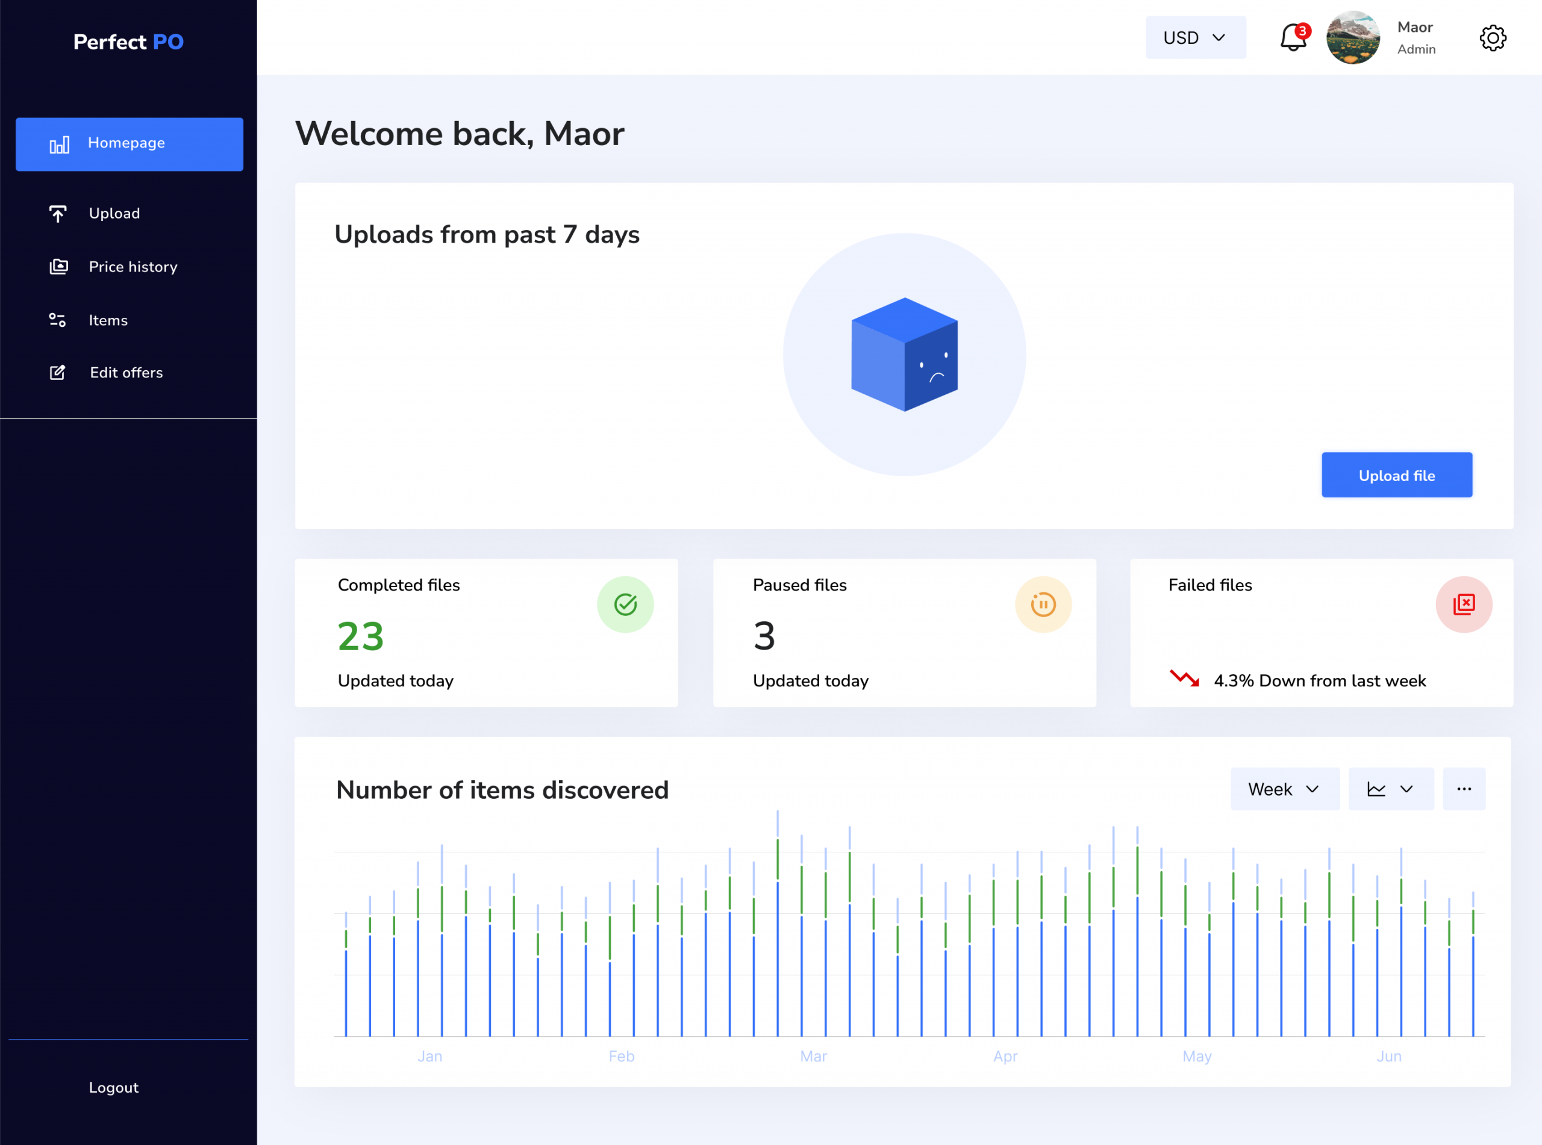Open the Week time range dropdown
This screenshot has width=1542, height=1145.
pyautogui.click(x=1284, y=789)
